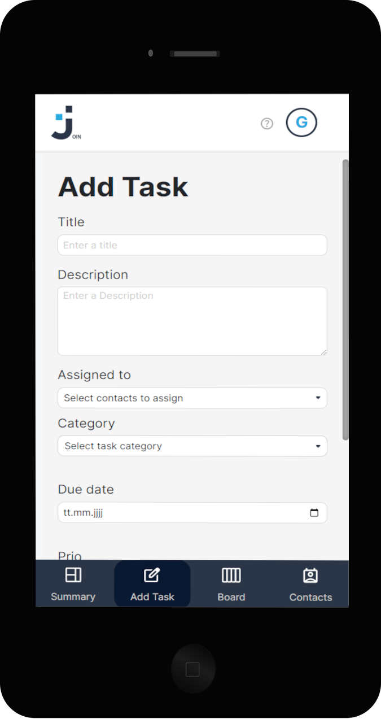Click the Board columns icon
The width and height of the screenshot is (381, 723).
[231, 575]
